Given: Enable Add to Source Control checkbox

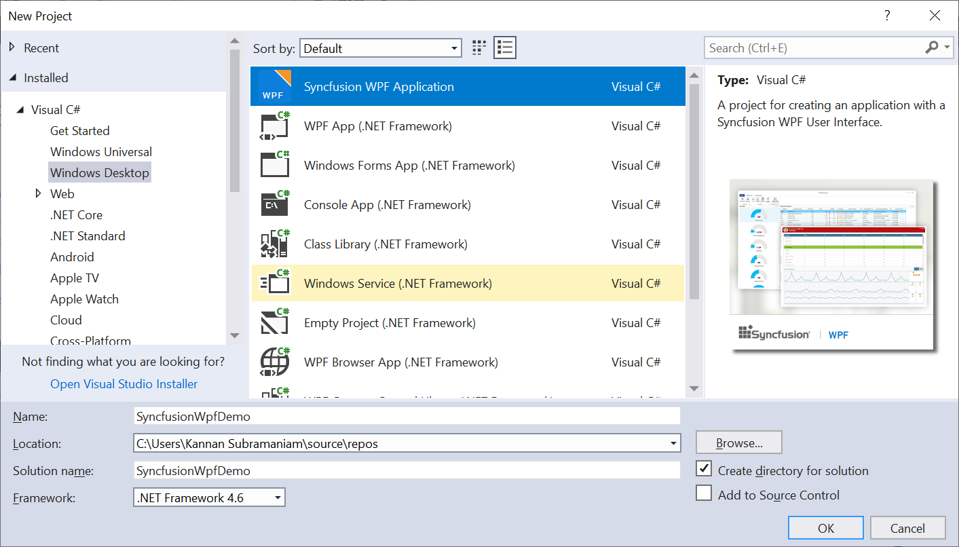Looking at the screenshot, I should click(704, 493).
